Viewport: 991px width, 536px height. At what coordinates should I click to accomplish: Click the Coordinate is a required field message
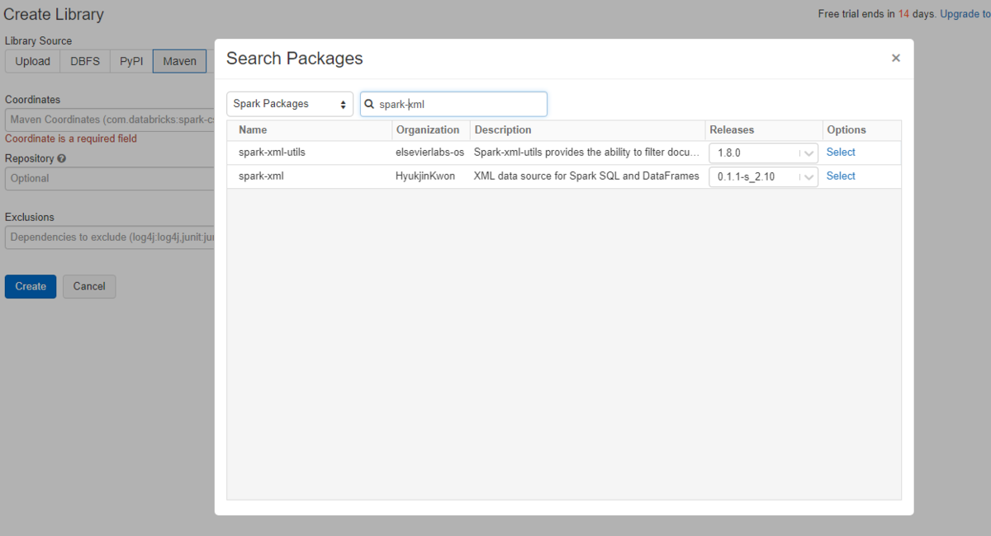pos(71,139)
